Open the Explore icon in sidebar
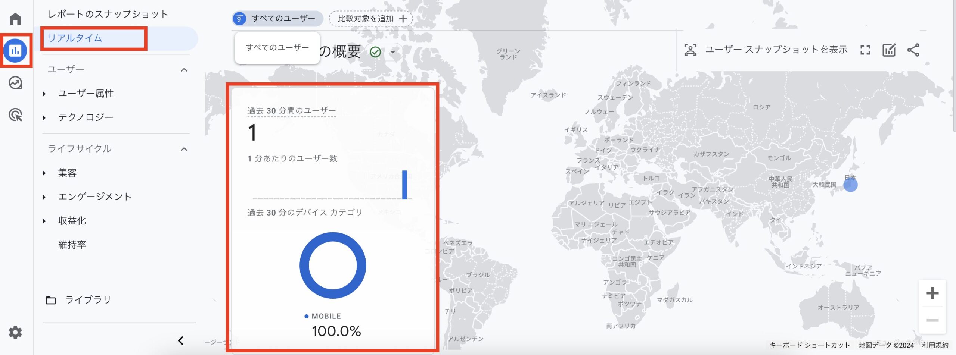Viewport: 956px width, 355px height. (15, 83)
